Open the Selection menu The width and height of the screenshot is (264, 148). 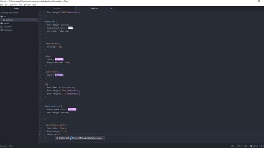point(14,5)
